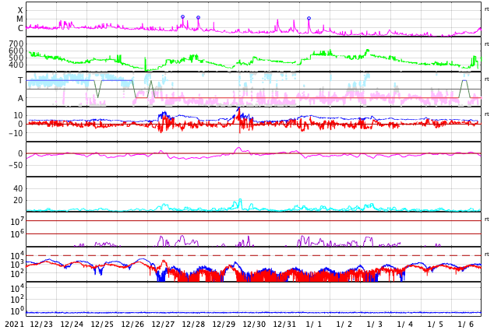Click the 12/31 date label
This screenshot has width=494, height=330.
(284, 325)
